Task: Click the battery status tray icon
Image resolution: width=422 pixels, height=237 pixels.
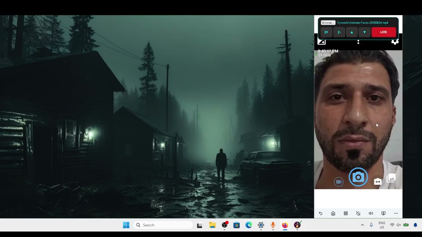Action: click(x=406, y=225)
